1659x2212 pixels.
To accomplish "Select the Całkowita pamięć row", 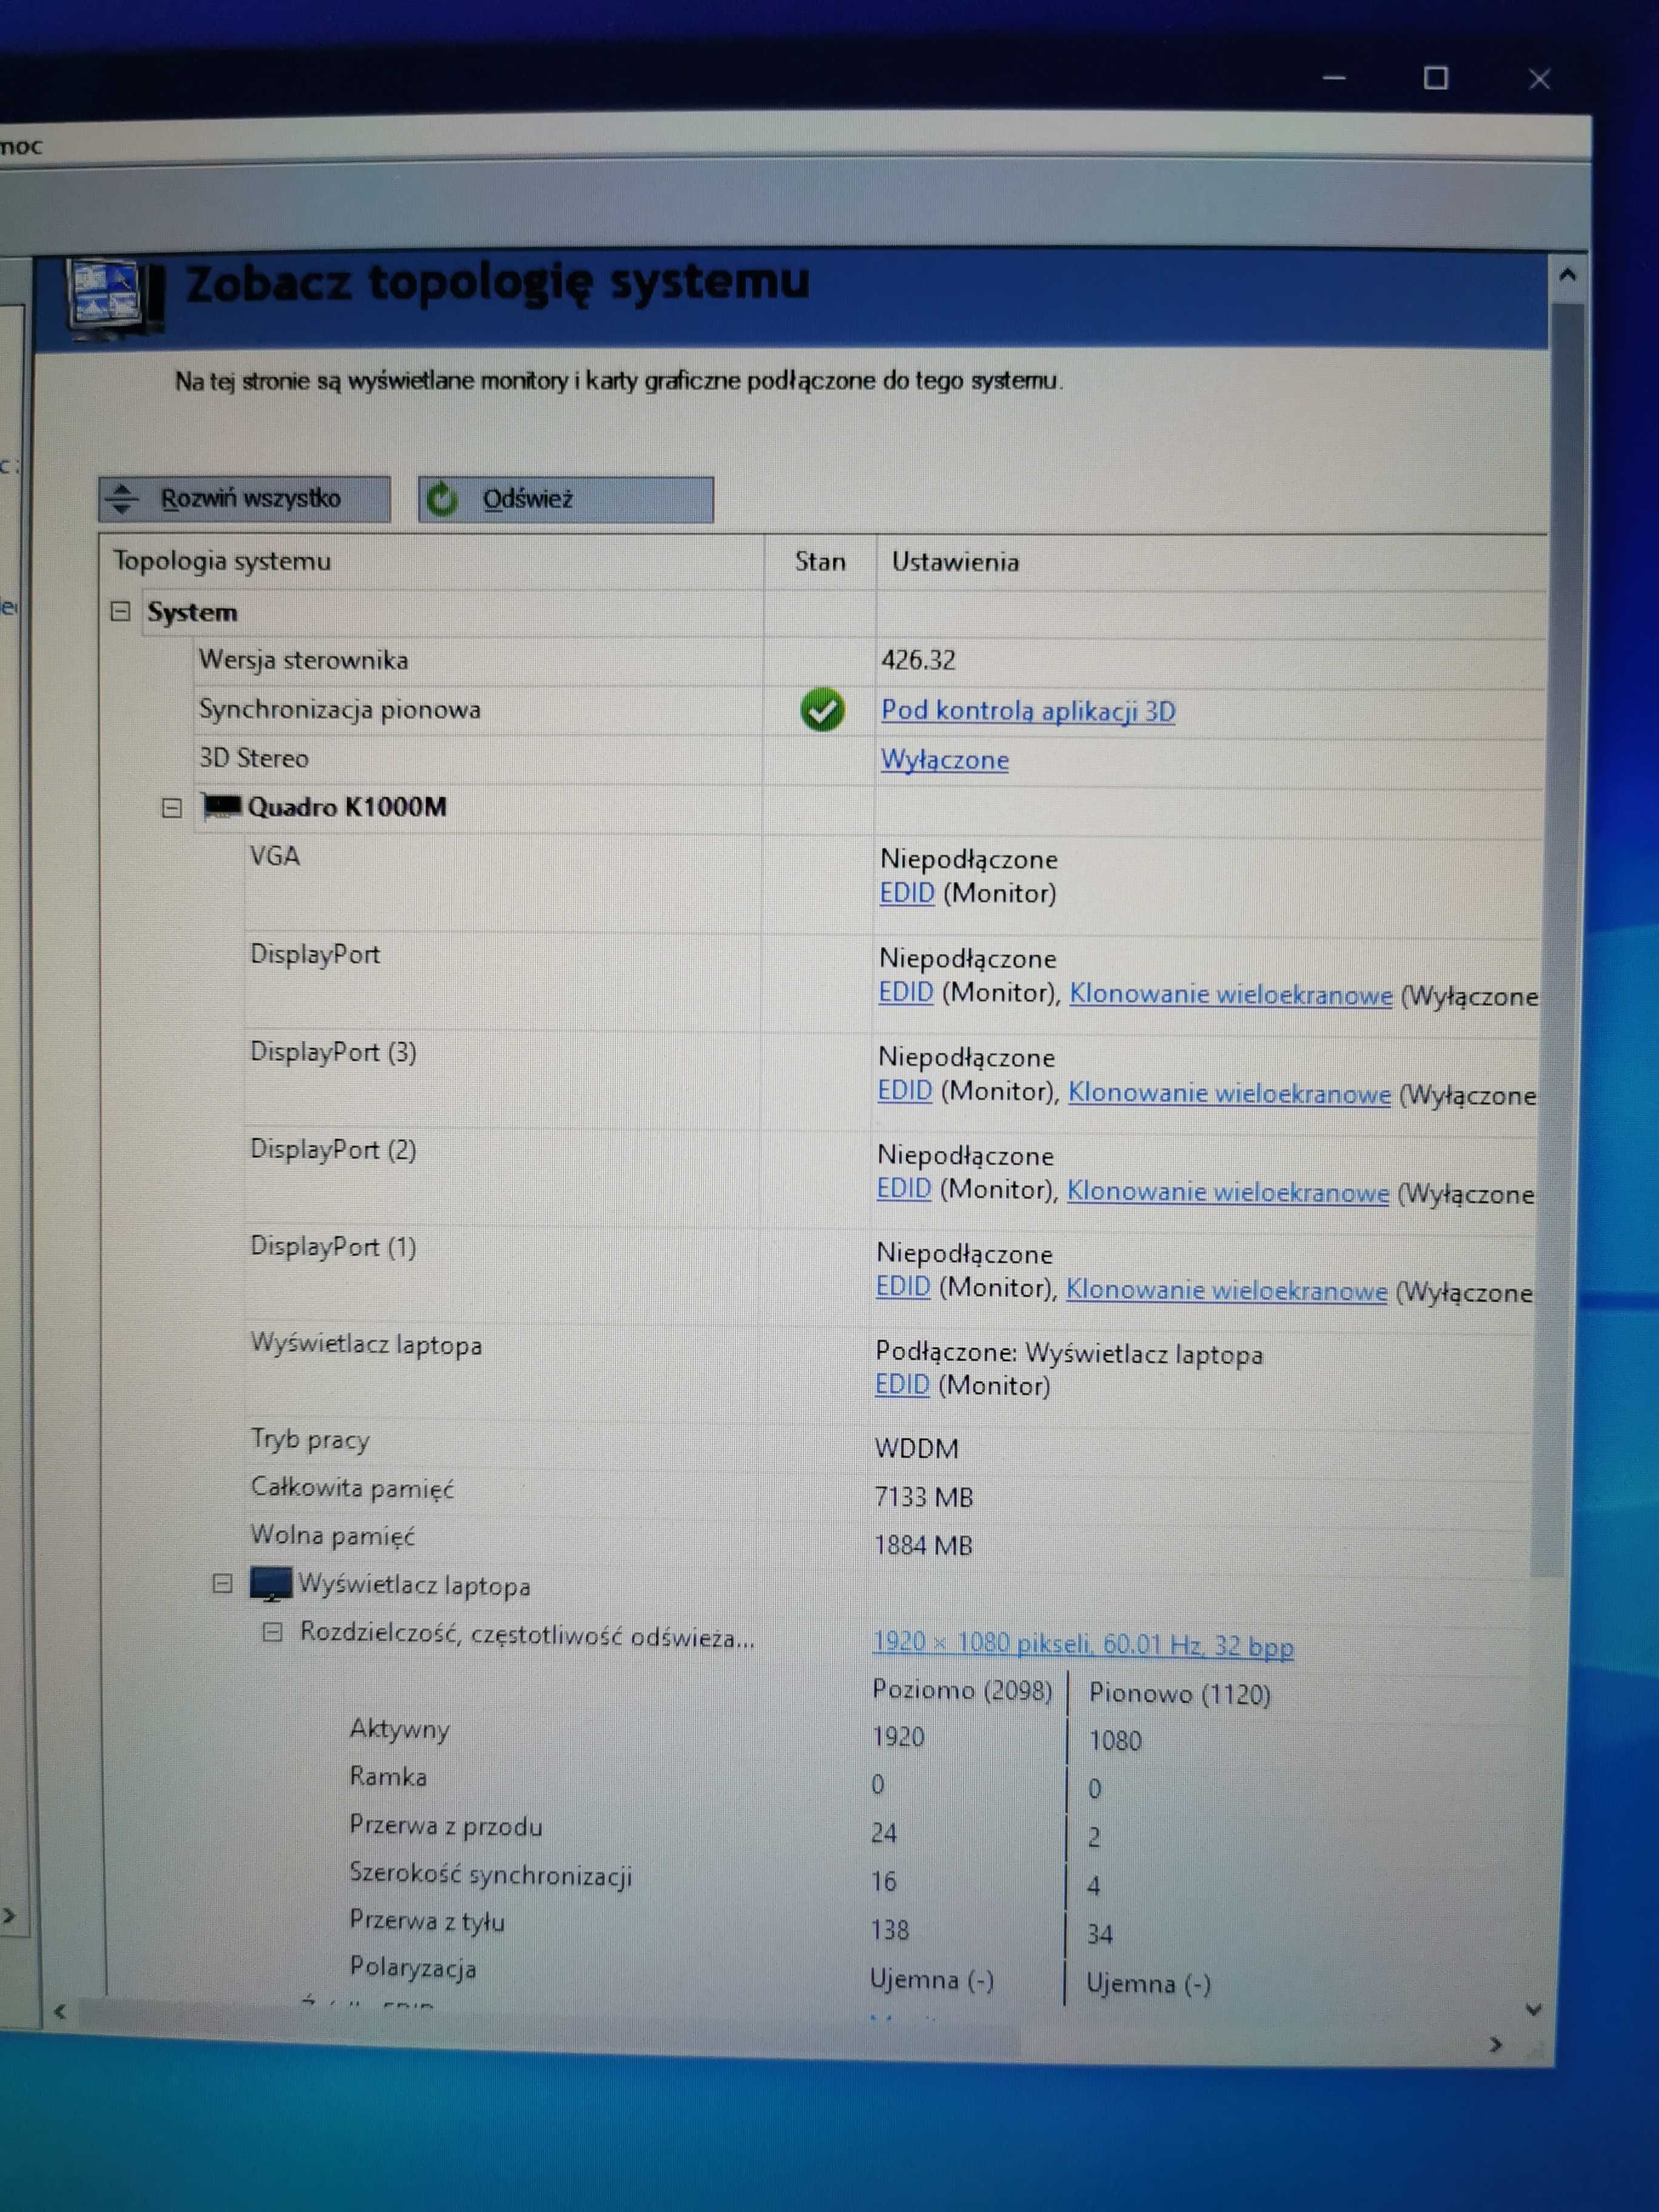I will click(890, 1493).
